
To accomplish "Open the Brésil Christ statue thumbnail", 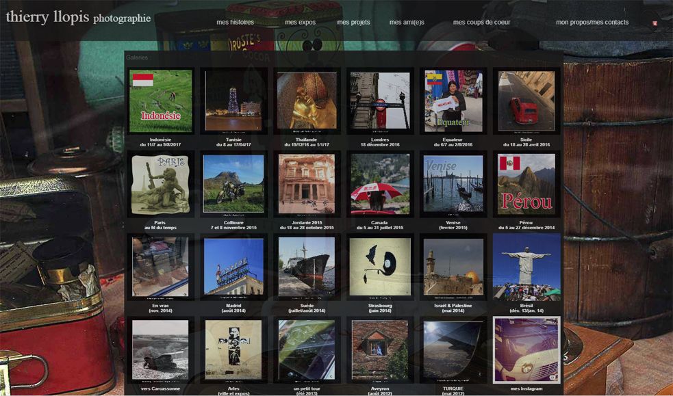I will pyautogui.click(x=526, y=267).
